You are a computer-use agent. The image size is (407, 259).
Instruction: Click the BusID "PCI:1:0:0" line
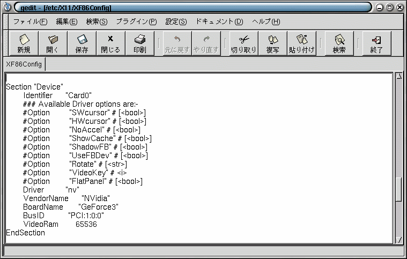(63, 216)
